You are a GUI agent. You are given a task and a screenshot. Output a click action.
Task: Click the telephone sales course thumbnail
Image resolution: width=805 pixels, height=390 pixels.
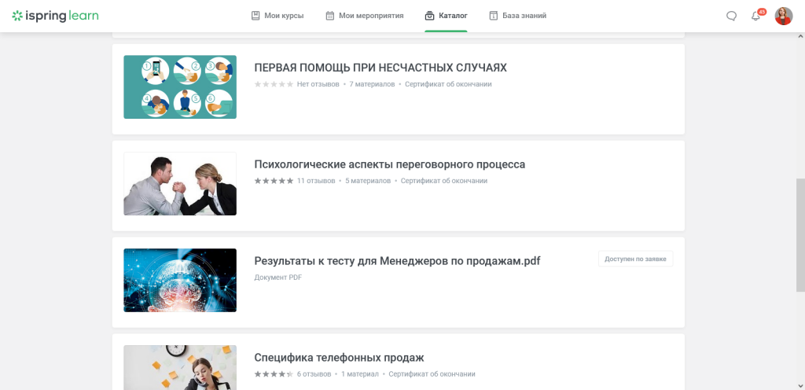(x=180, y=367)
